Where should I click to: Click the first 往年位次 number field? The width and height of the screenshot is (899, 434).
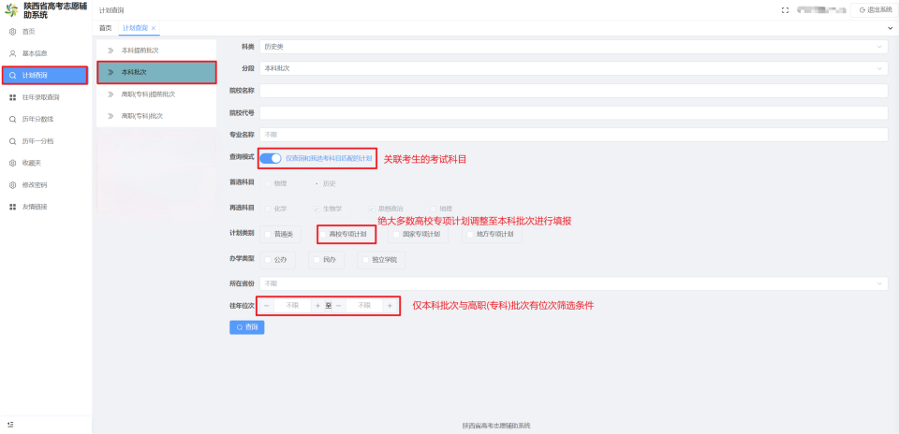coord(292,306)
